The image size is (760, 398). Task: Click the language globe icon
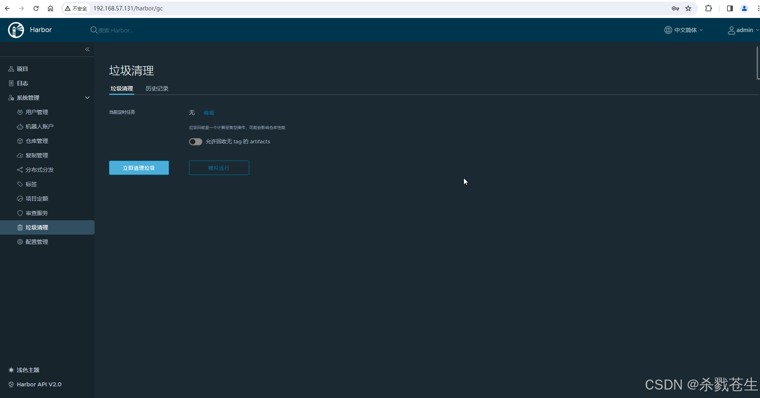pos(668,30)
